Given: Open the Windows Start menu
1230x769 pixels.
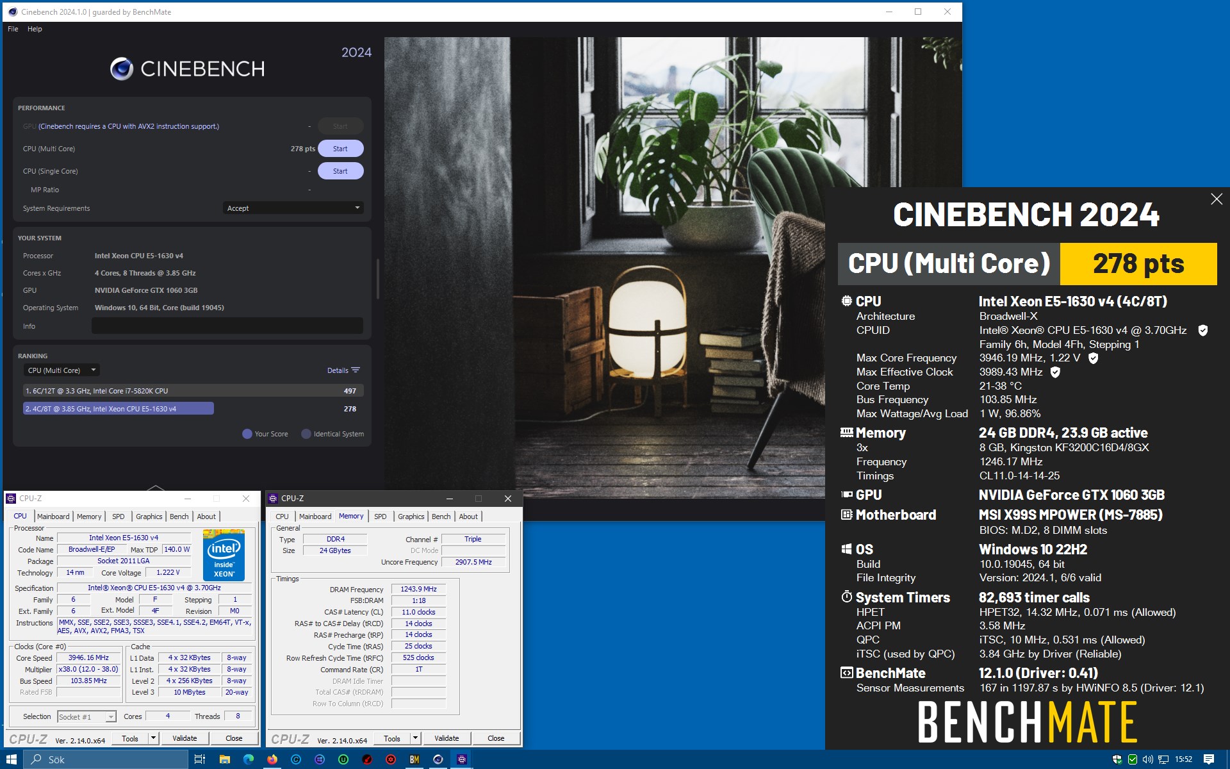Looking at the screenshot, I should (12, 759).
